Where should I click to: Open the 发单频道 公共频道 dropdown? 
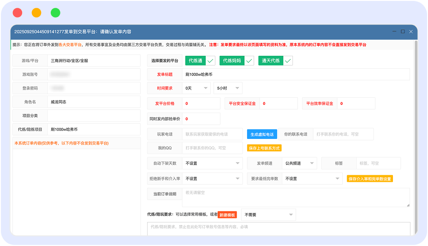click(x=299, y=163)
